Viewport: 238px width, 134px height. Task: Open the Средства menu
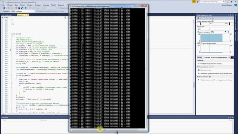point(61,5)
